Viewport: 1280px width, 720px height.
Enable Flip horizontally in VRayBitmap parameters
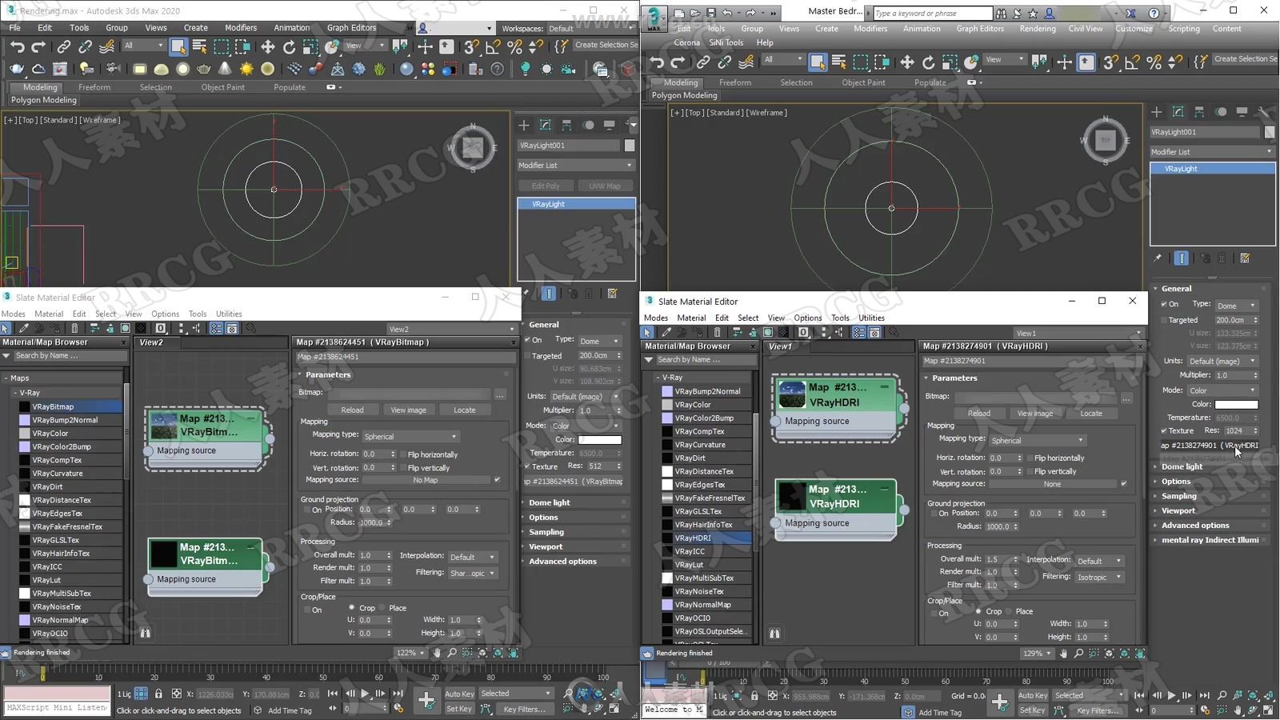click(402, 454)
